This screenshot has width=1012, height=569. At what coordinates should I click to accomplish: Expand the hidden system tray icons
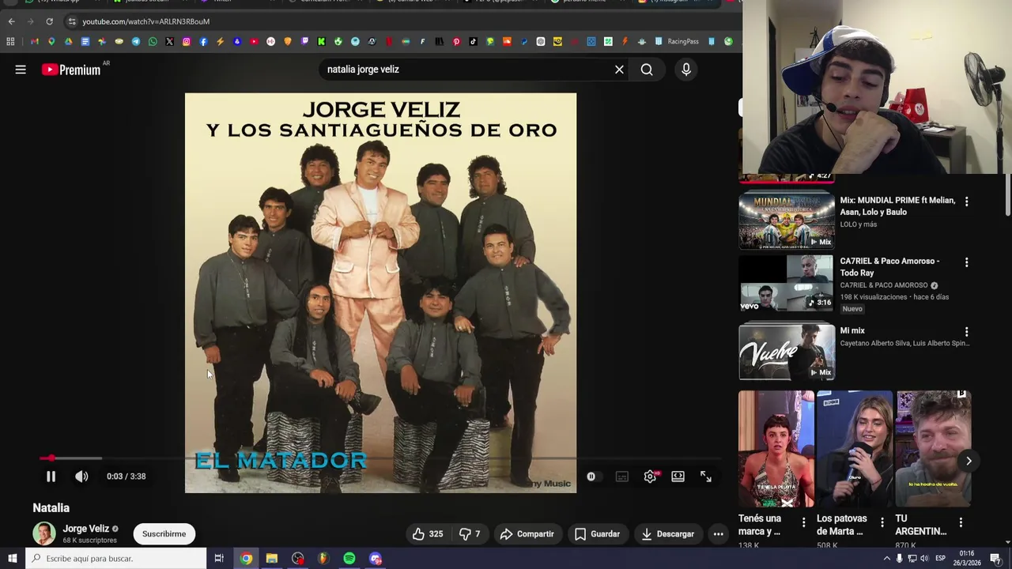[x=886, y=559]
